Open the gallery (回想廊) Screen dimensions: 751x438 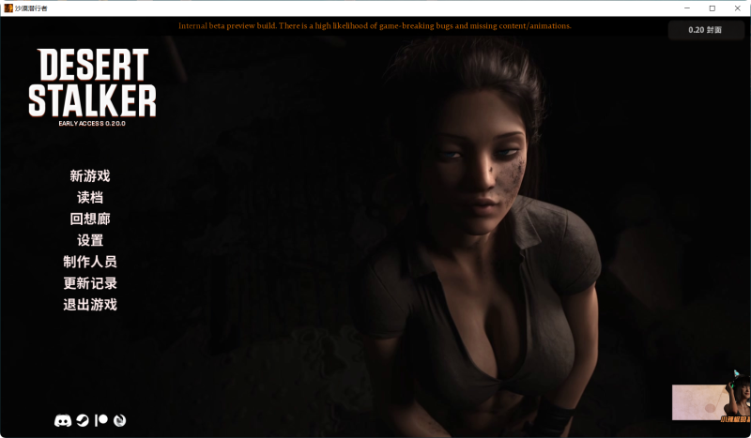pyautogui.click(x=90, y=219)
